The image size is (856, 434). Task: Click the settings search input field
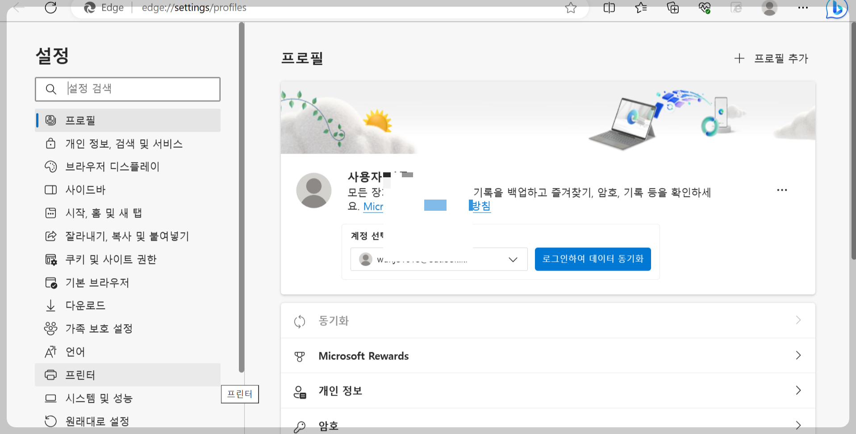(x=138, y=89)
